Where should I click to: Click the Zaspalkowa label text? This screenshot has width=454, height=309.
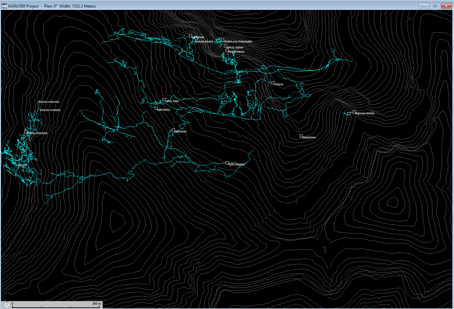(309, 137)
